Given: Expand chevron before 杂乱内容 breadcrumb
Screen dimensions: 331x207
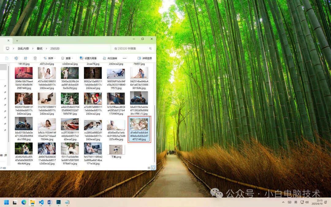Looking at the screenshot, I should tap(13, 48).
